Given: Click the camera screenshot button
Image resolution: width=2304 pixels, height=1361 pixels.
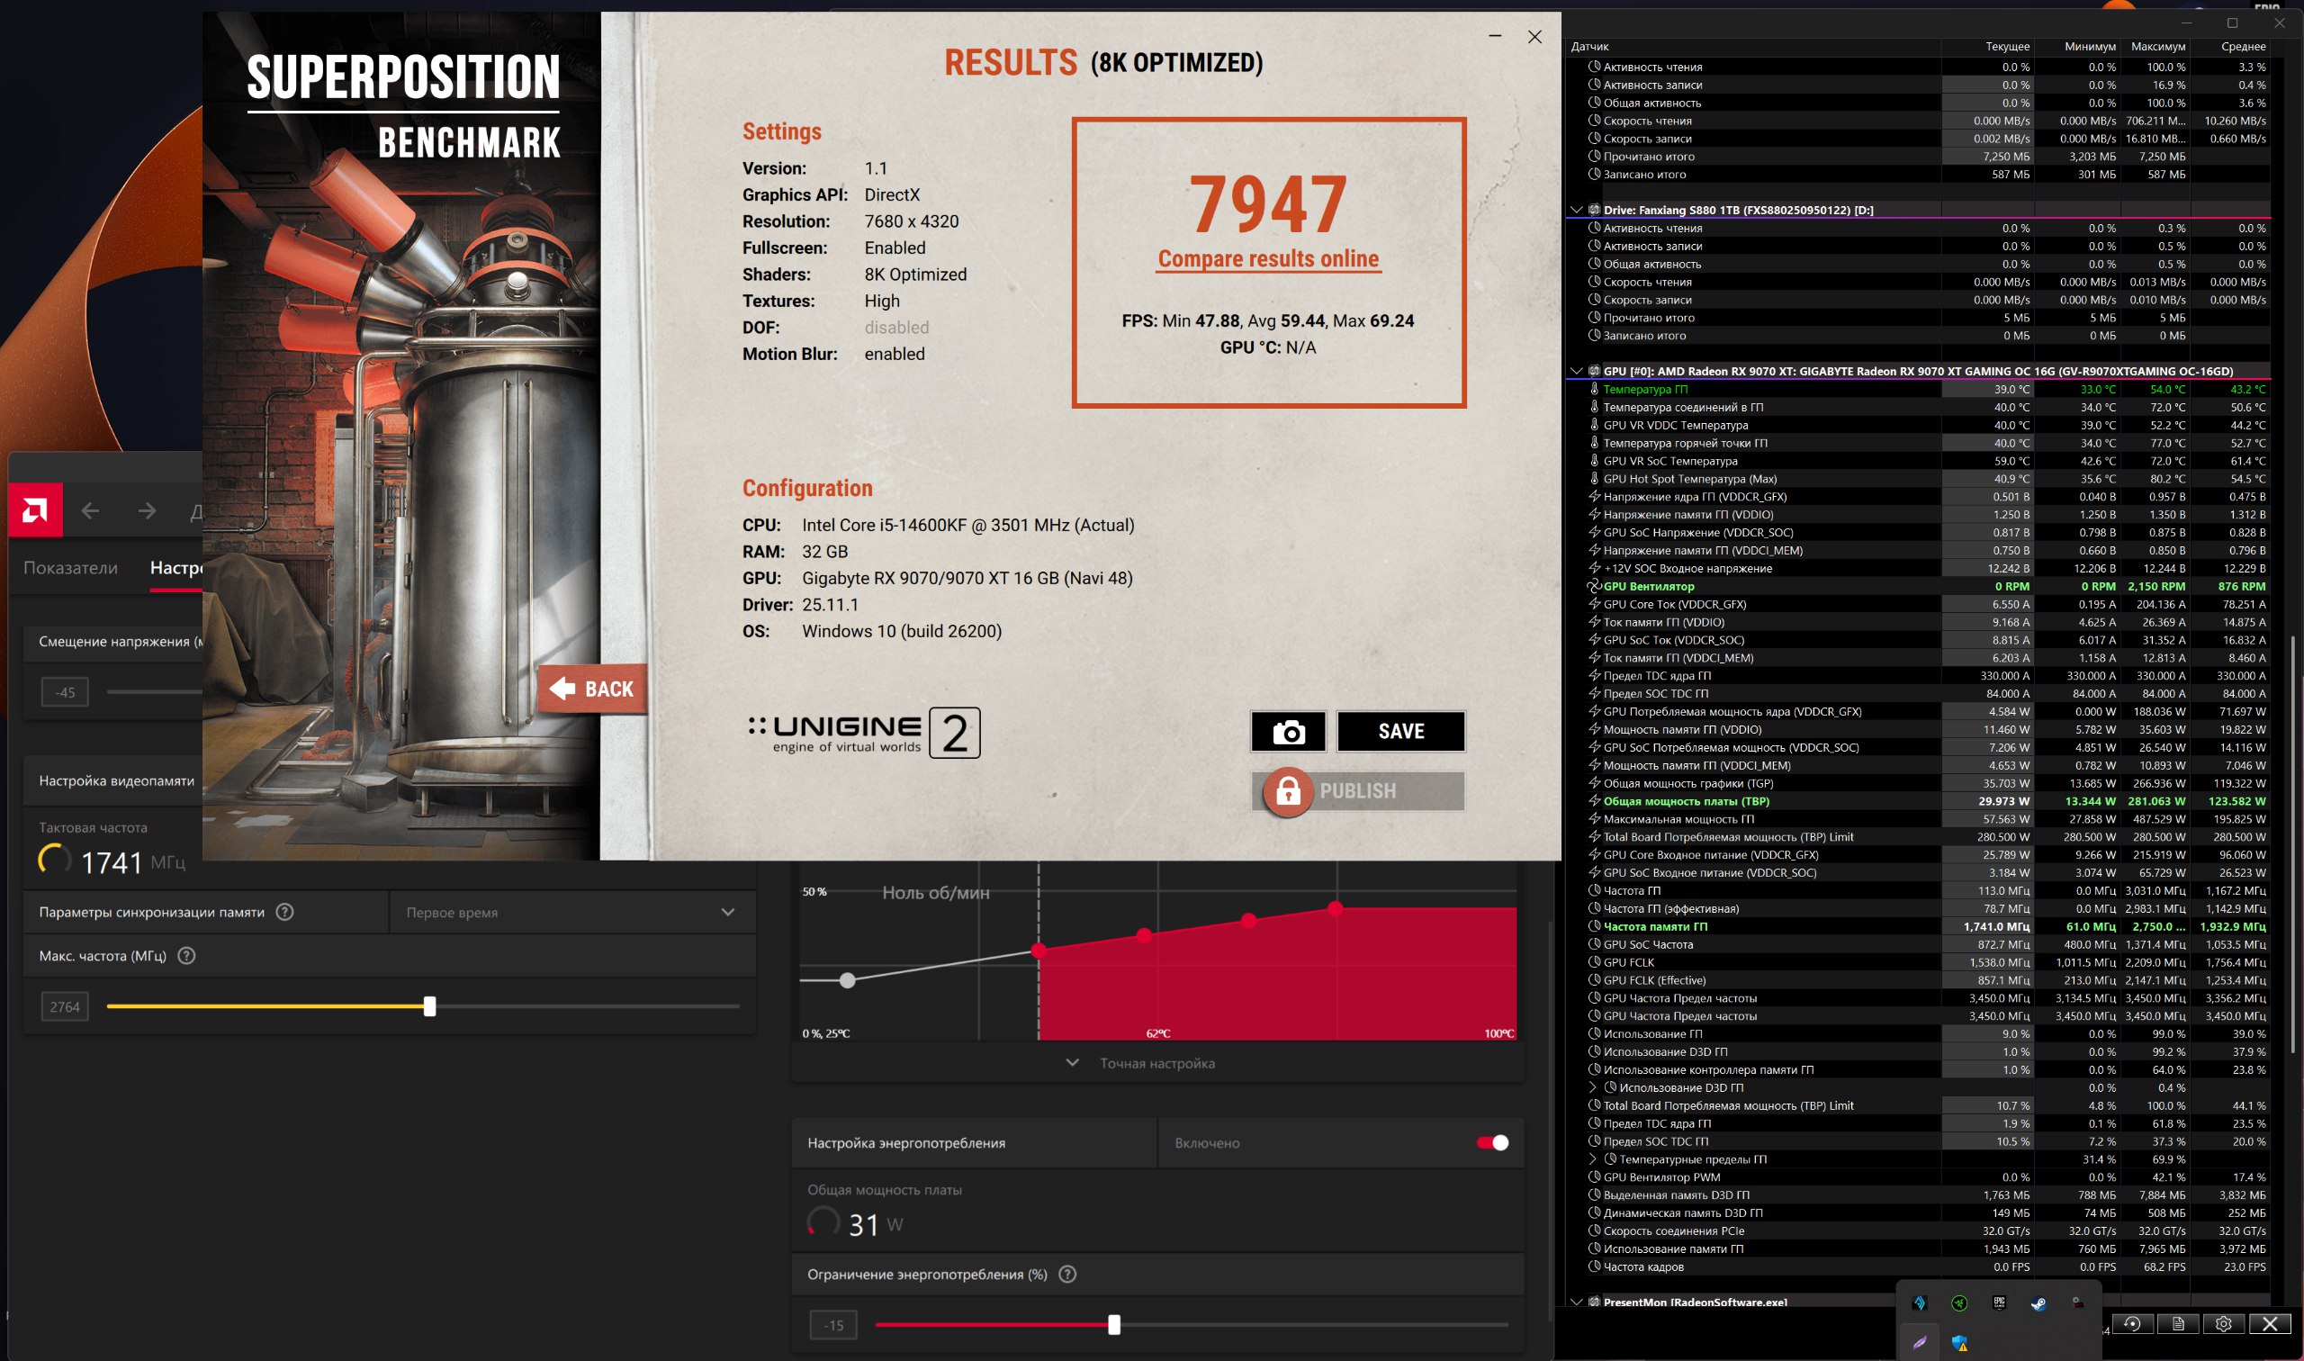Looking at the screenshot, I should point(1287,731).
